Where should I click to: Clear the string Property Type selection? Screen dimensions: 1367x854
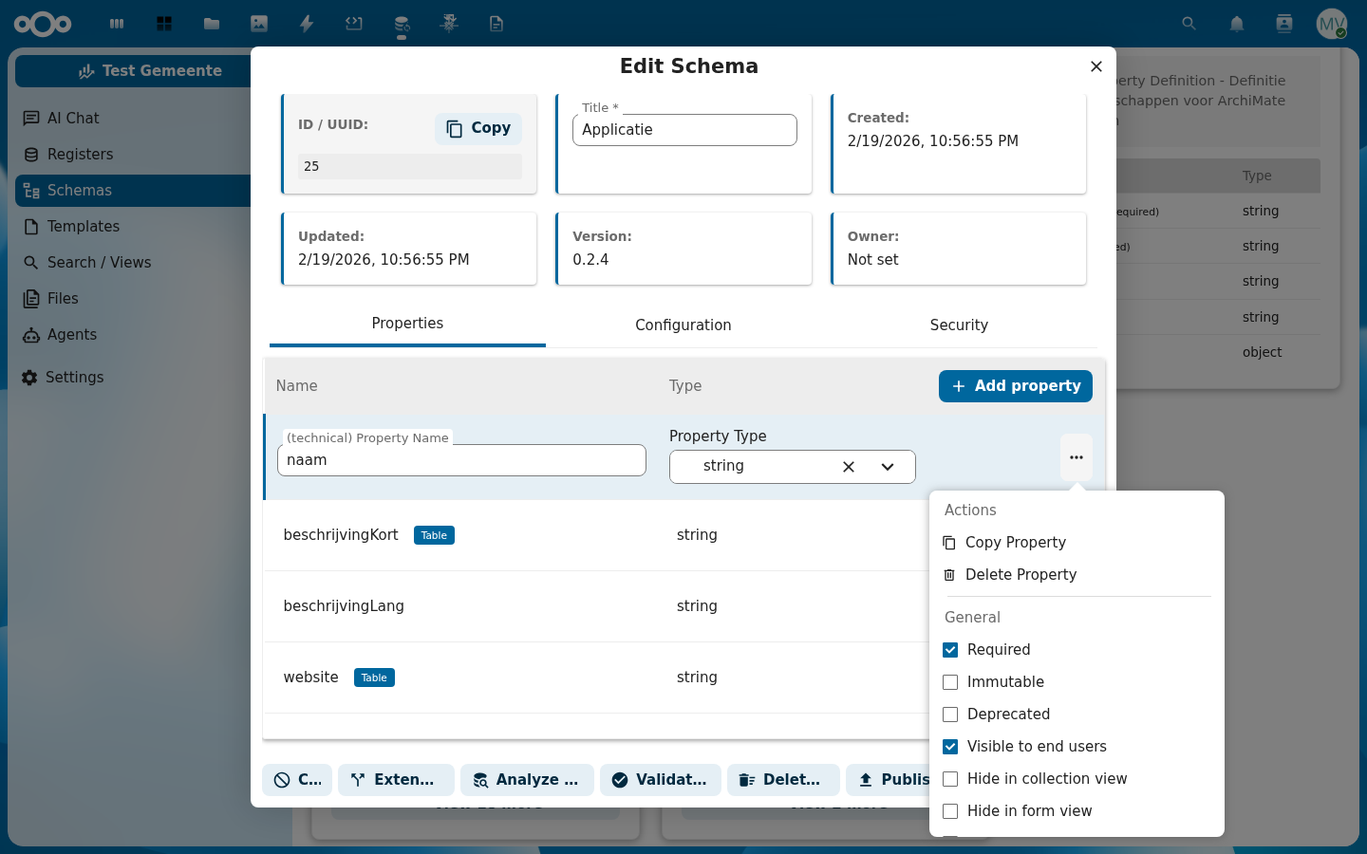[x=848, y=466]
